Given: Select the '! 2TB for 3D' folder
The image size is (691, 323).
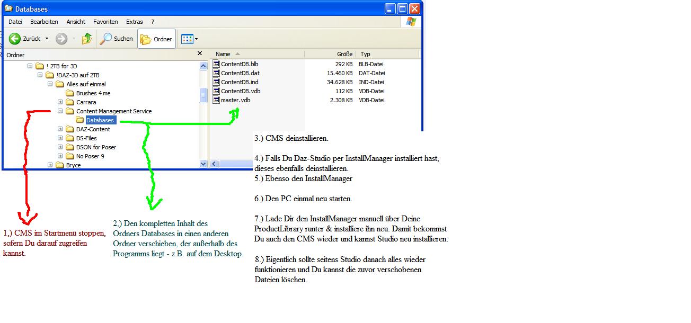Looking at the screenshot, I should [x=56, y=66].
